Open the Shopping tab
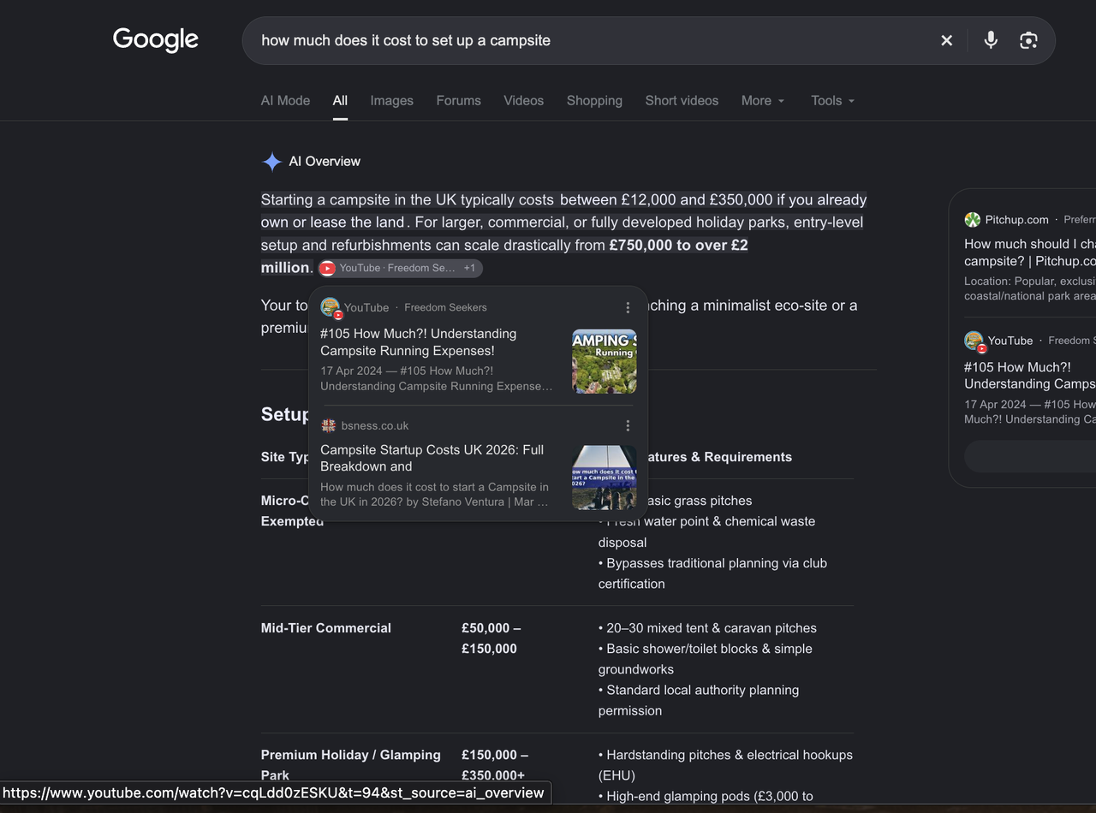This screenshot has width=1096, height=813. click(x=594, y=100)
